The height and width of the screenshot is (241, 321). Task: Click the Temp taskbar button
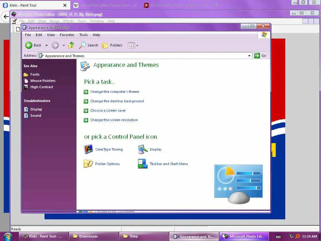point(144,237)
